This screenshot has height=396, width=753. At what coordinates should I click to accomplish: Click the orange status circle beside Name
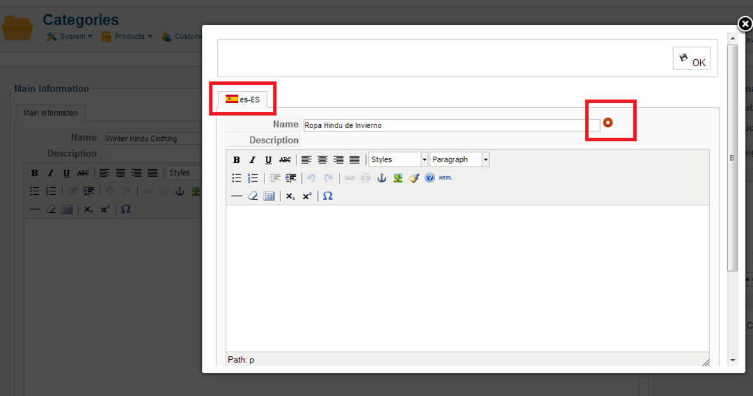click(x=608, y=123)
